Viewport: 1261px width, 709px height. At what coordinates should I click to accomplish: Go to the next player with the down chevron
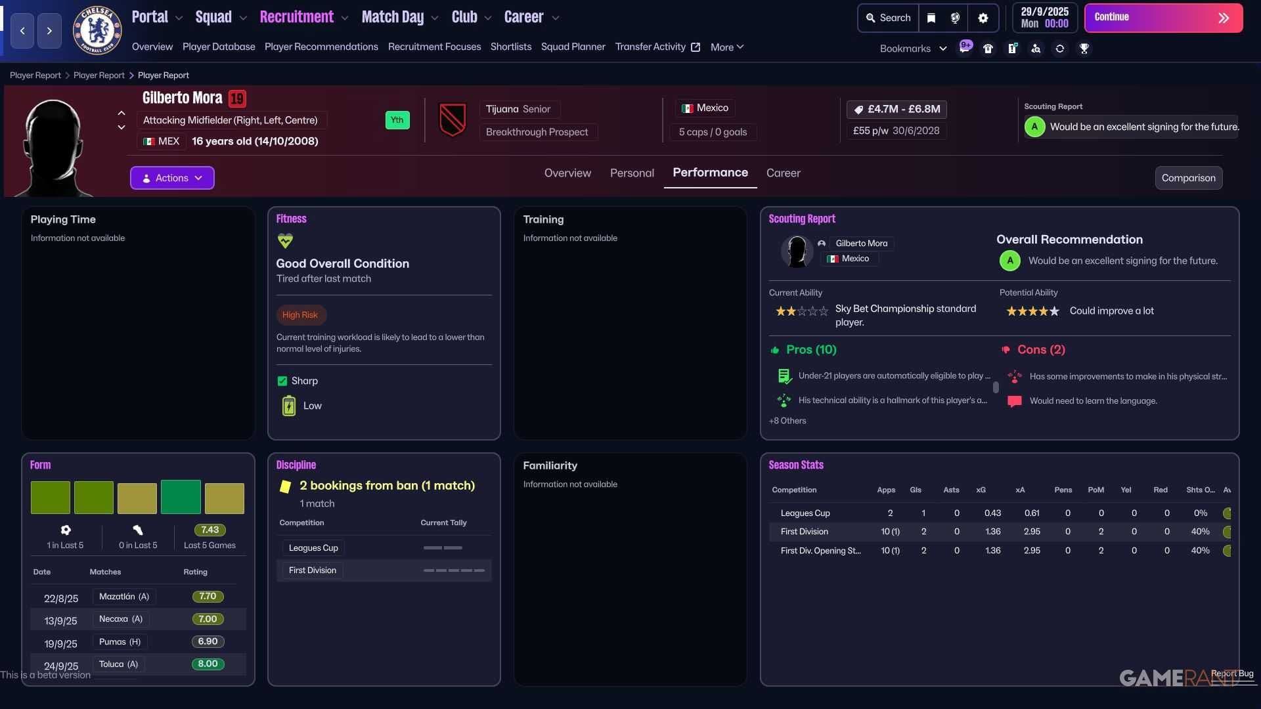click(x=122, y=127)
